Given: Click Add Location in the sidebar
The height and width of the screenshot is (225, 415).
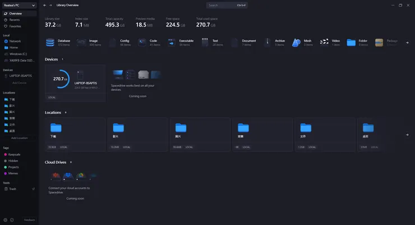Looking at the screenshot, I should point(19,138).
